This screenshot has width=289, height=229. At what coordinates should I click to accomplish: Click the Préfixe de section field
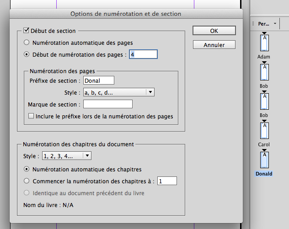coord(98,80)
